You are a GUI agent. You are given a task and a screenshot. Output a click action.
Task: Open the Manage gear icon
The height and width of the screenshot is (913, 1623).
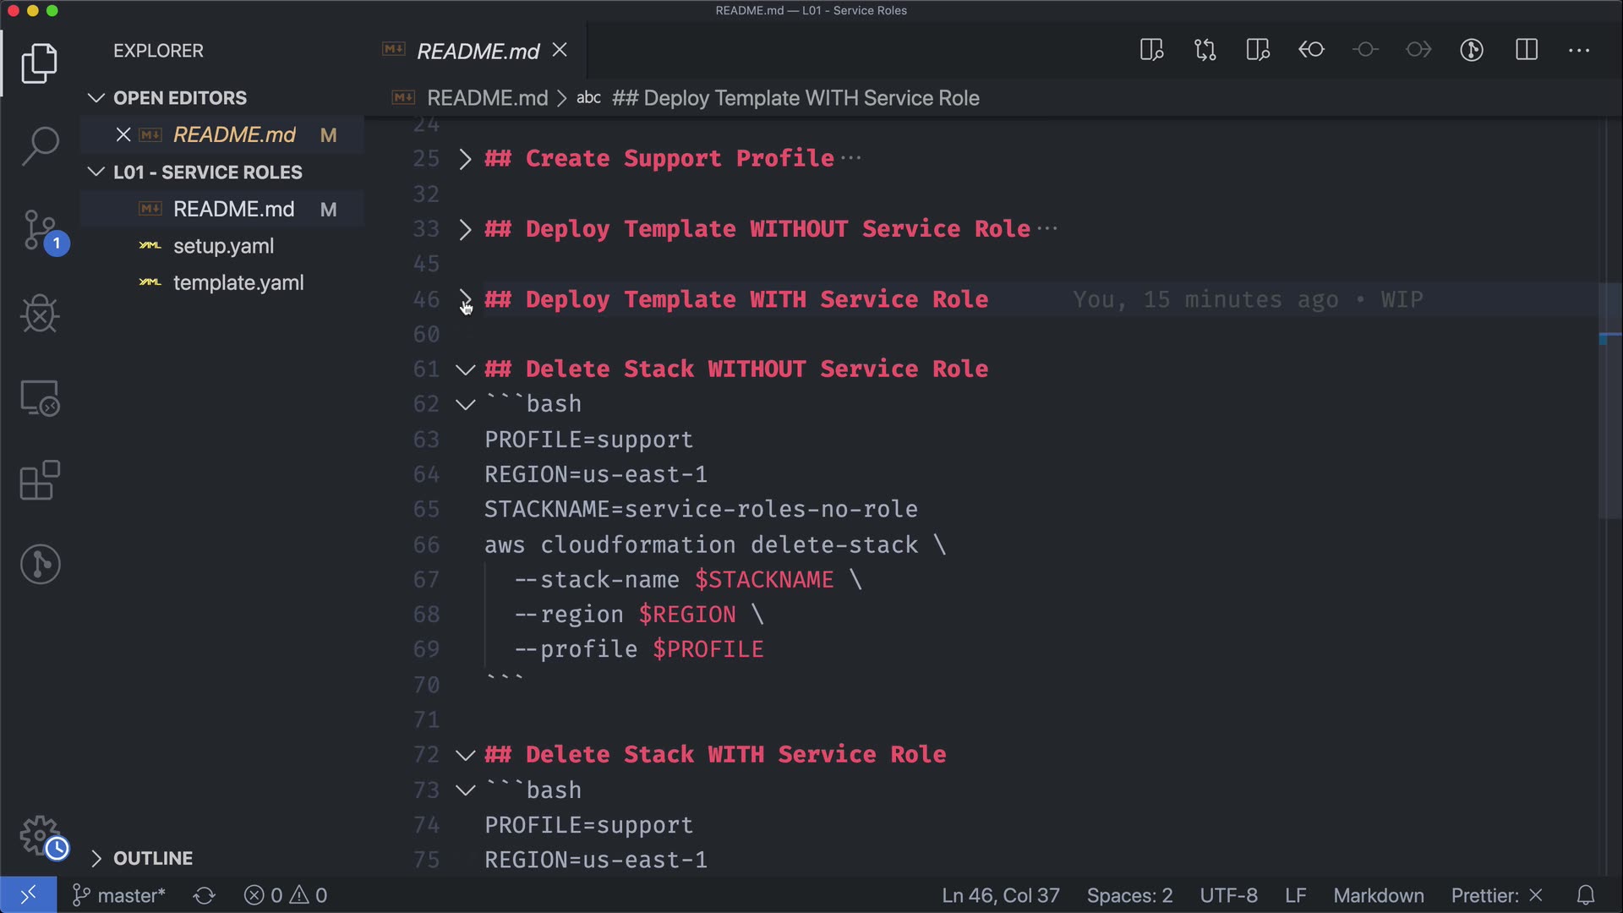click(x=40, y=835)
